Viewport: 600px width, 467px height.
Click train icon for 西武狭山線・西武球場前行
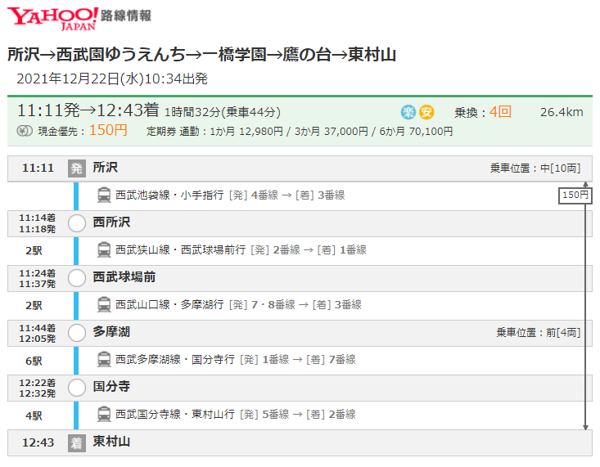(x=104, y=250)
